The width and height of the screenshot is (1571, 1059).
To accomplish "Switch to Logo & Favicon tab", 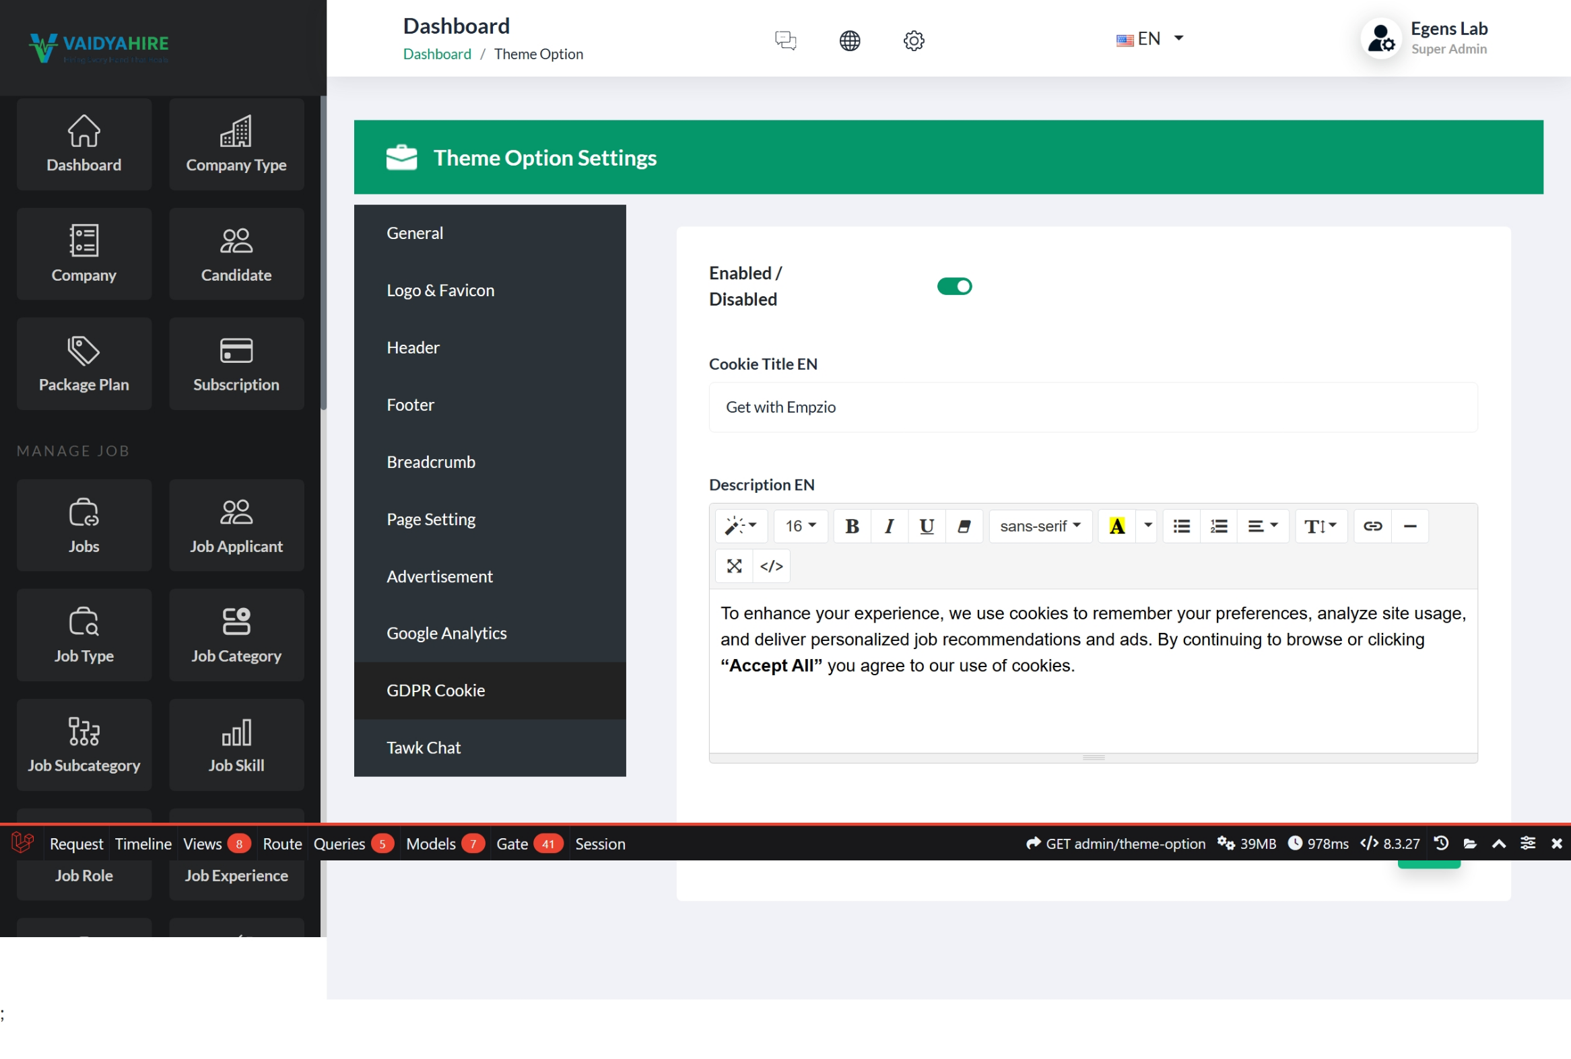I will click(440, 290).
